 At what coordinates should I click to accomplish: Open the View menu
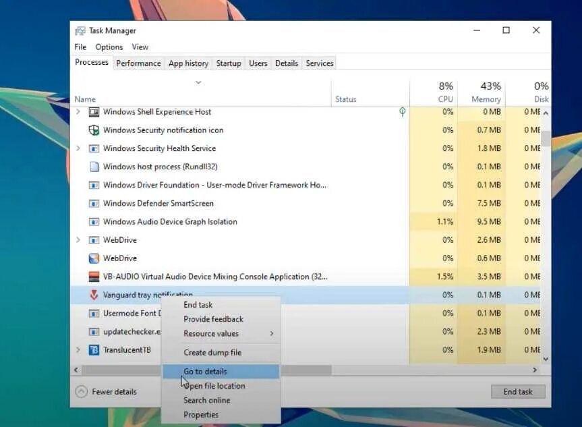coord(140,47)
